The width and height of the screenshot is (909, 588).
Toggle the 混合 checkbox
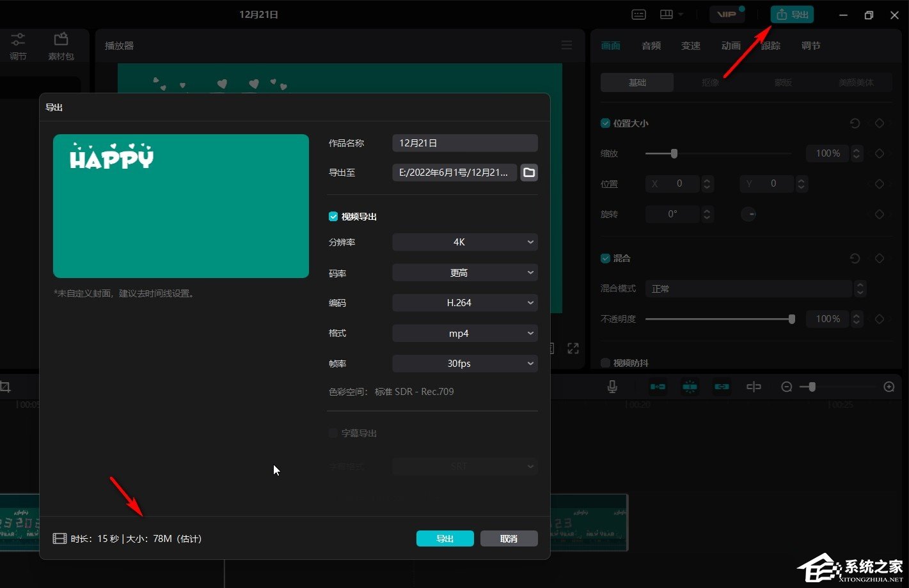[605, 258]
